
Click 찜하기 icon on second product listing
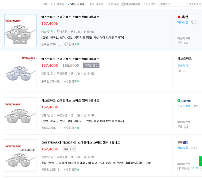[x=66, y=81]
